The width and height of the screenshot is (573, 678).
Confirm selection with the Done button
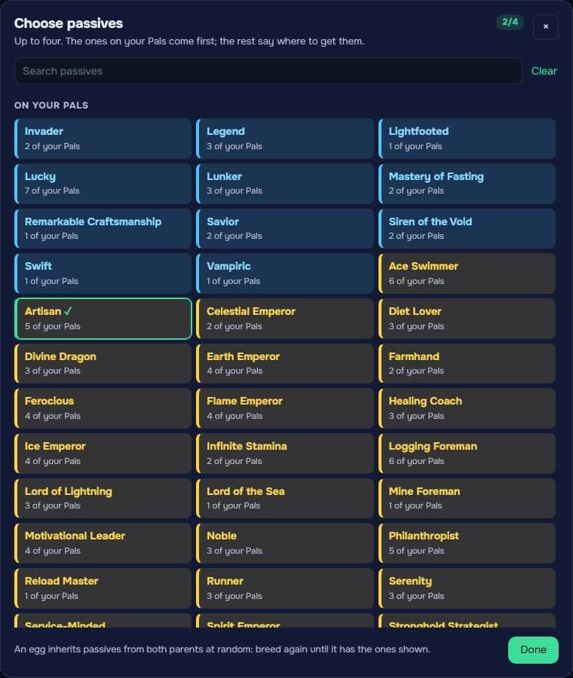[533, 649]
